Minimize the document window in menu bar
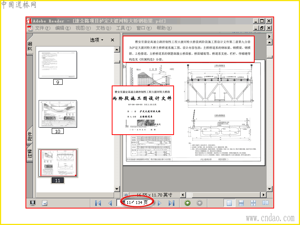Screen dimensions: 300x225 256,28
